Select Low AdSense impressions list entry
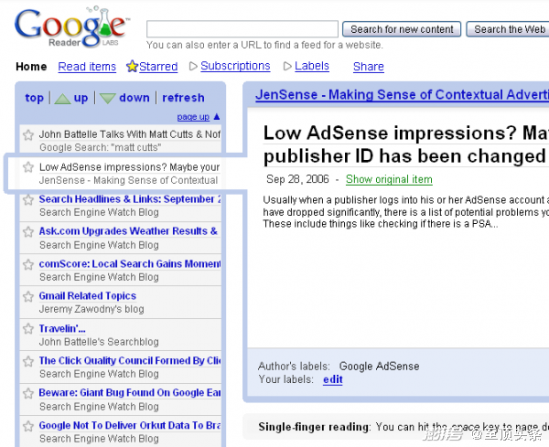Image resolution: width=549 pixels, height=447 pixels. click(129, 167)
